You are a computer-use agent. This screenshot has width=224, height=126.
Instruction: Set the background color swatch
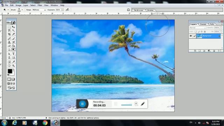point(13,74)
